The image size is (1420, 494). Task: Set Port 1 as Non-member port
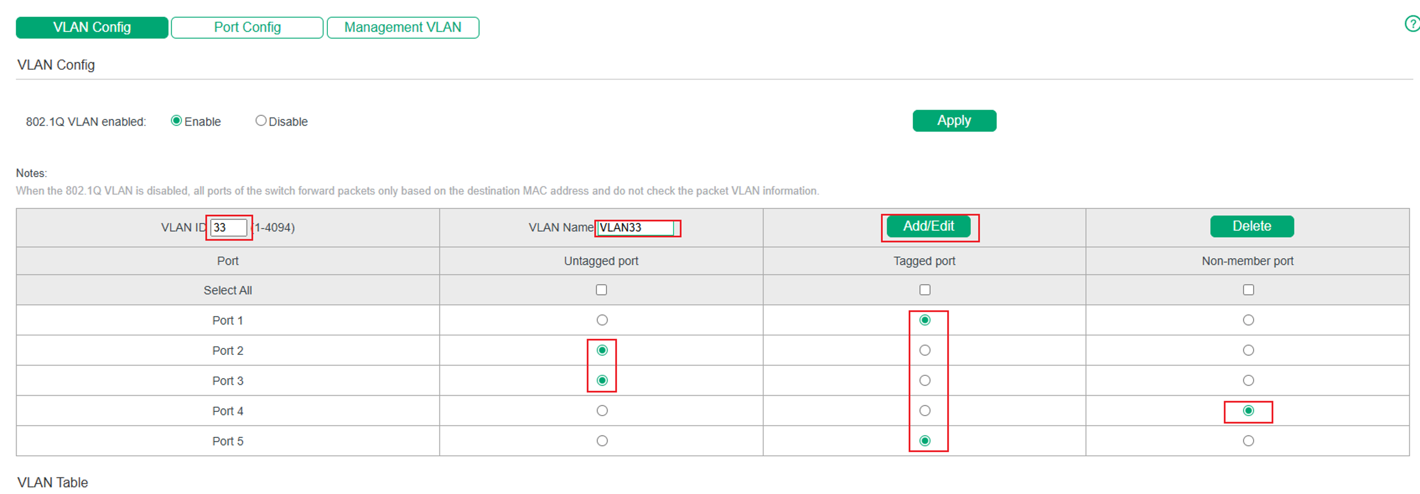pos(1249,321)
